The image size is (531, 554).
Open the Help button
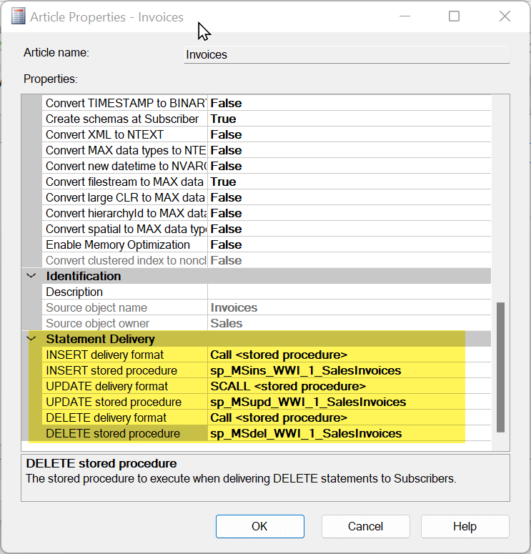click(x=465, y=526)
